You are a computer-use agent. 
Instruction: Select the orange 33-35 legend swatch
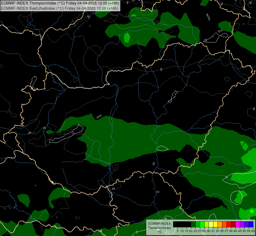tap(220, 224)
